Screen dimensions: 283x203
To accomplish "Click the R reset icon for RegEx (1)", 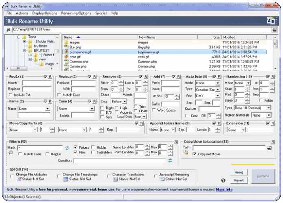I will click(50, 77).
